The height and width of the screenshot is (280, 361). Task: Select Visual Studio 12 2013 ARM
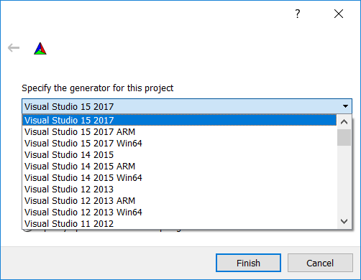(179, 200)
